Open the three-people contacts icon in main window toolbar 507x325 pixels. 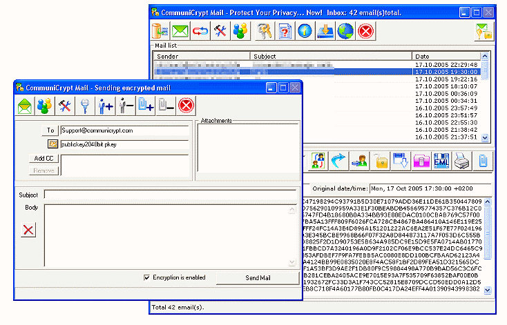(x=240, y=31)
